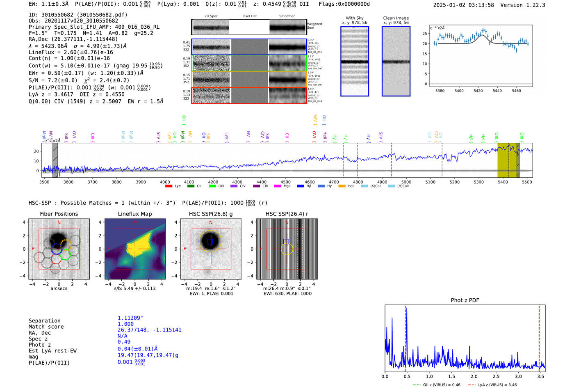Select the green-bordered 2D fiber spectrum row
The height and width of the screenshot is (391, 574).
click(x=249, y=63)
